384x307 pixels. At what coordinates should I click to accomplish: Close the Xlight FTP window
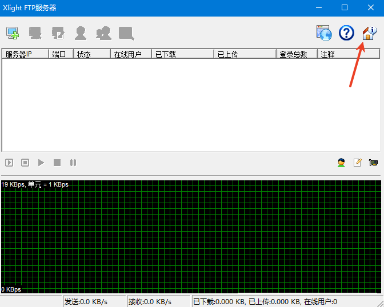(x=371, y=8)
